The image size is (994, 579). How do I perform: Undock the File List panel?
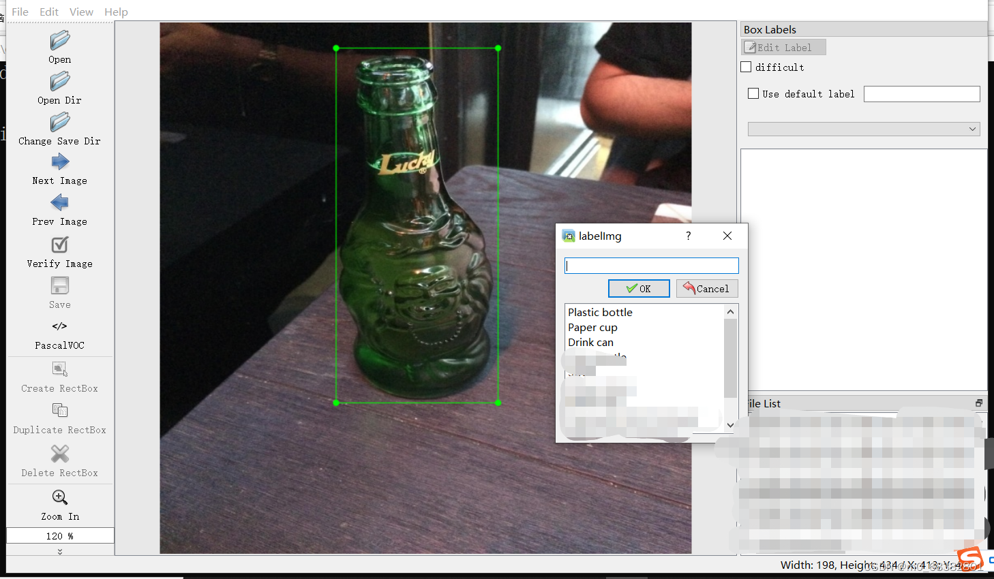[979, 403]
